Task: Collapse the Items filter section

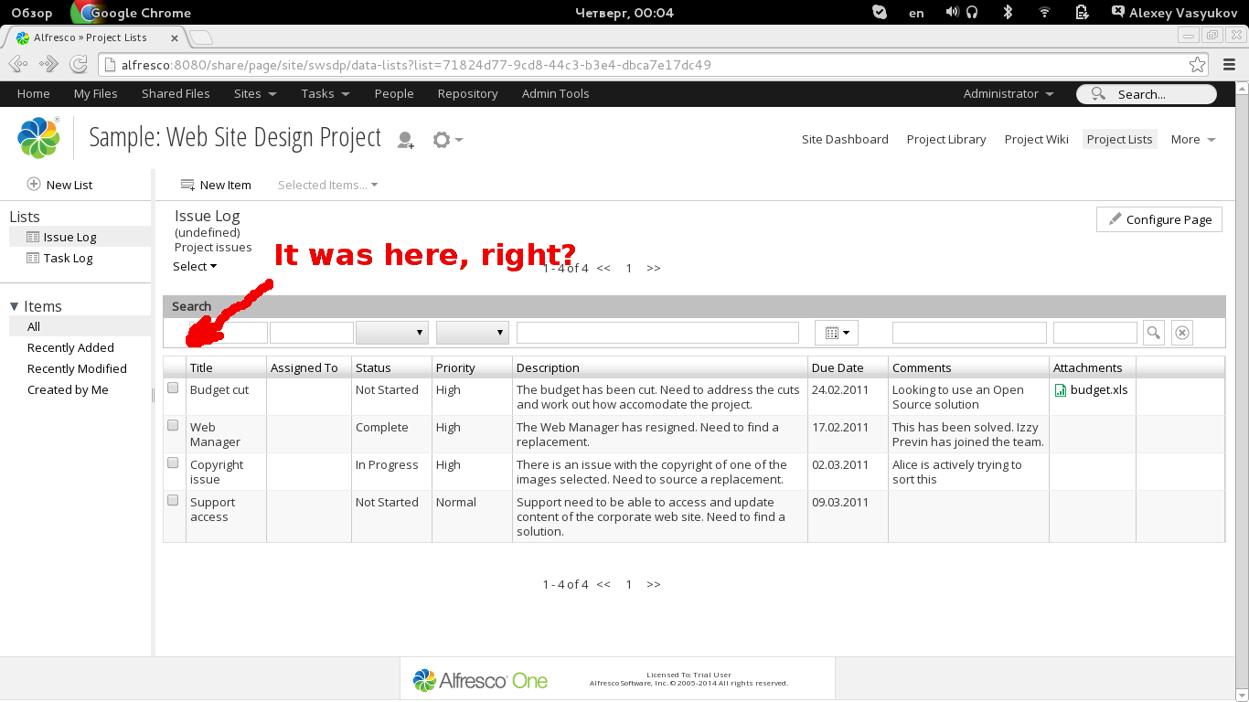Action: click(x=15, y=306)
